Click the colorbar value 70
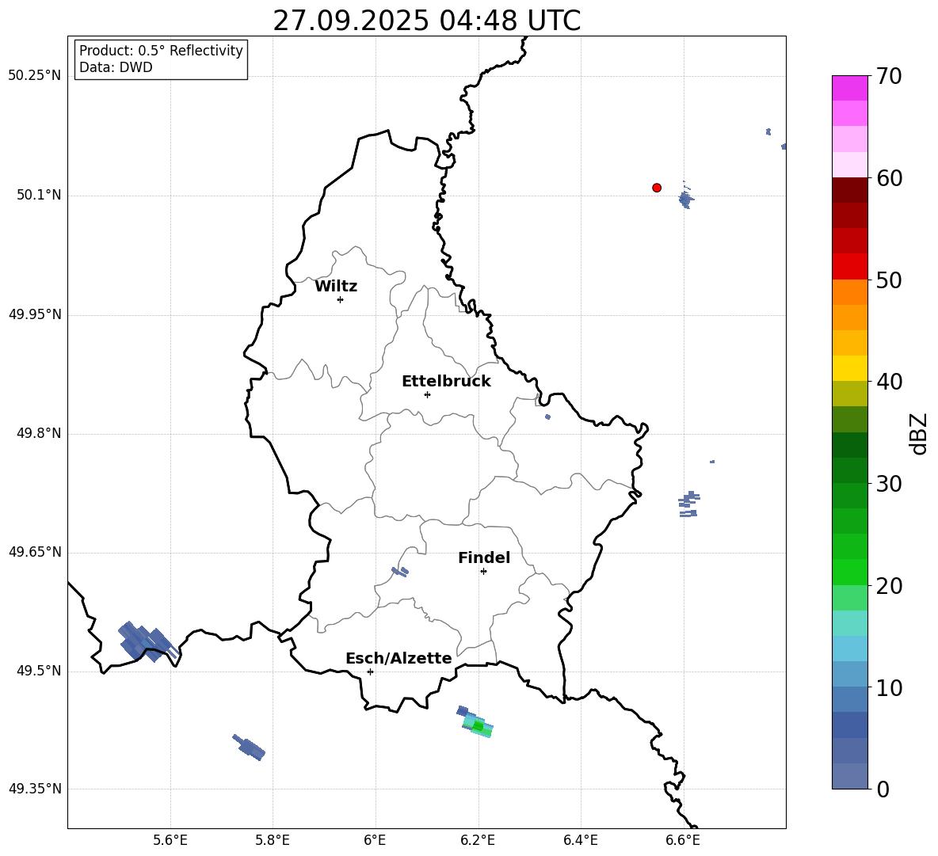 tap(889, 76)
